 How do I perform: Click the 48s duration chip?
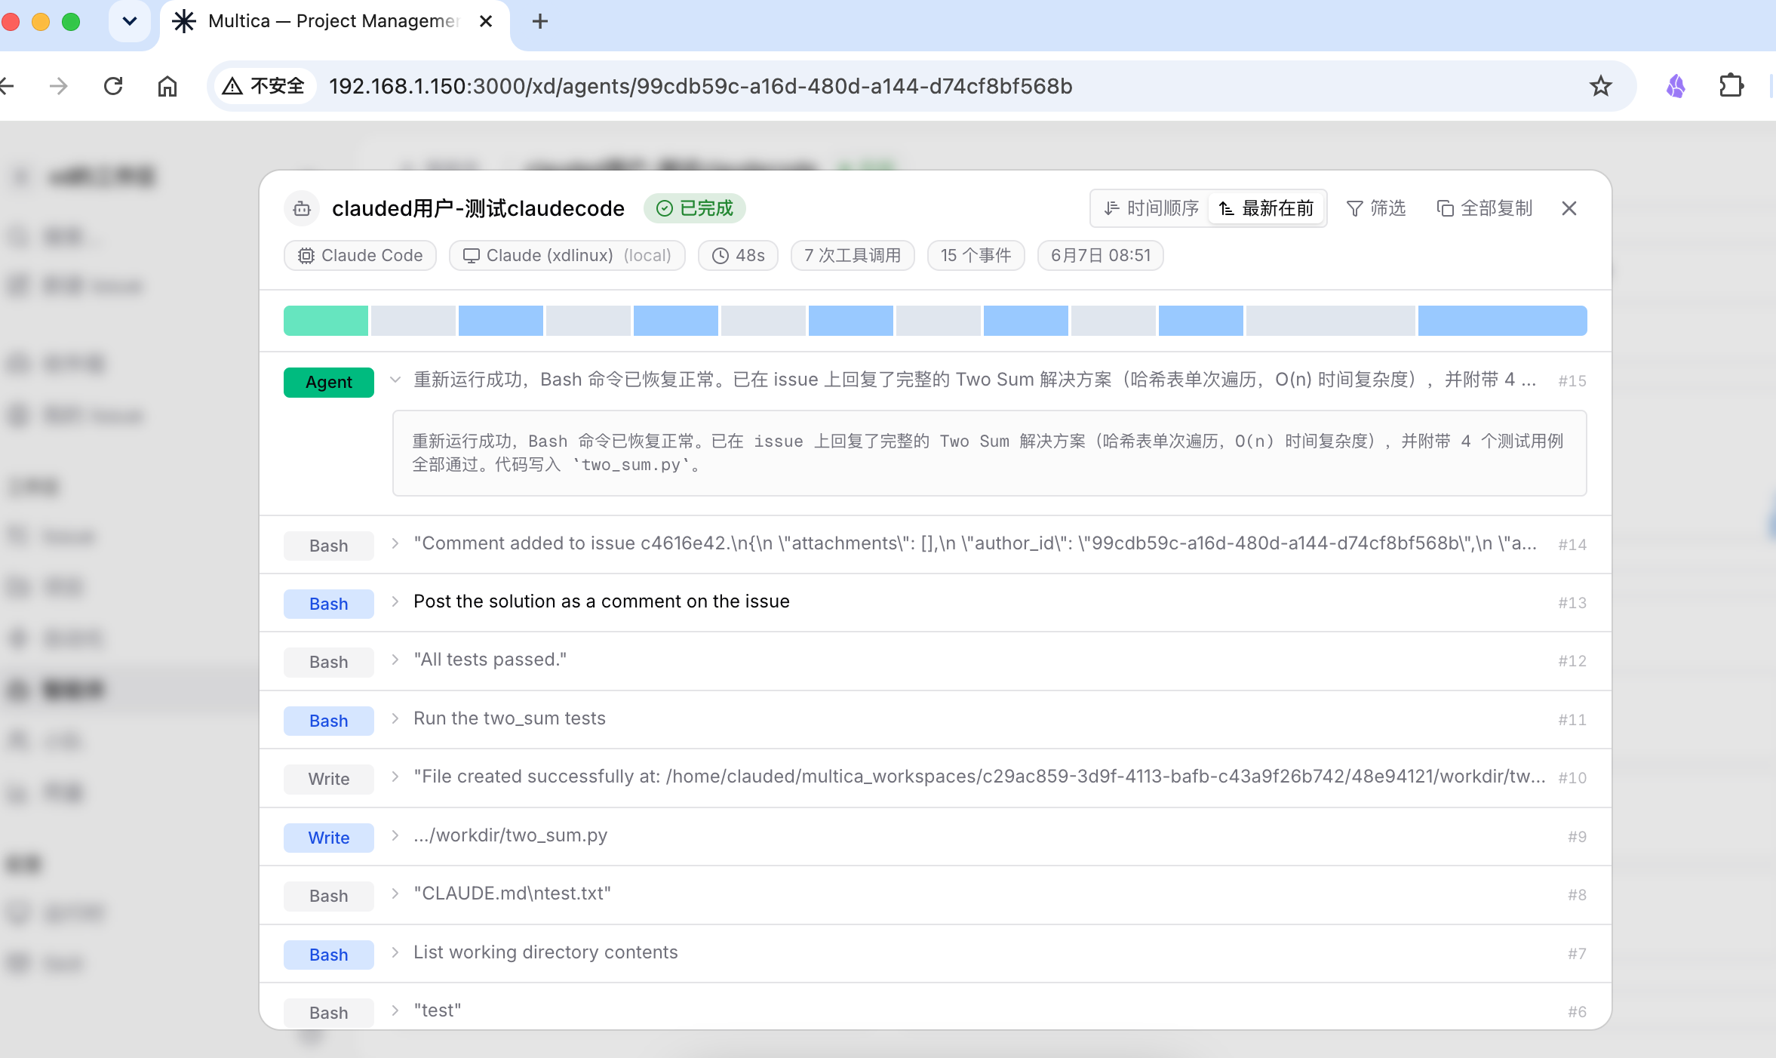[738, 256]
